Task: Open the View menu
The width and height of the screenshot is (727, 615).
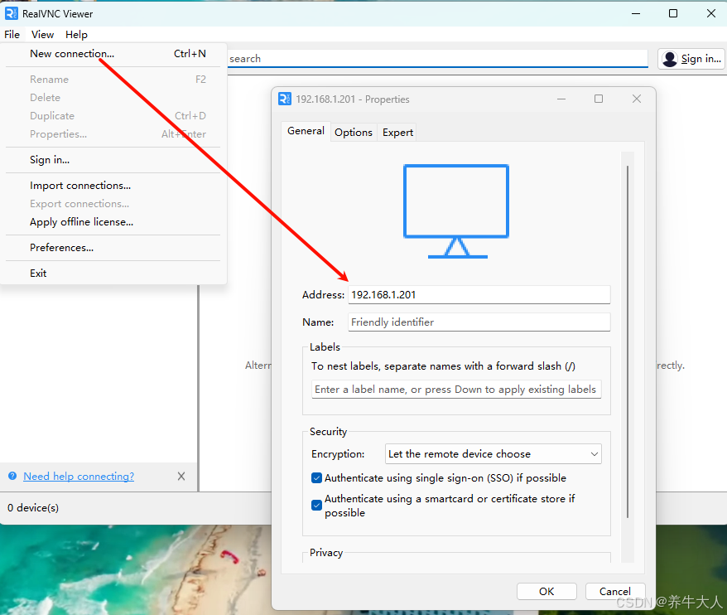Action: point(43,35)
